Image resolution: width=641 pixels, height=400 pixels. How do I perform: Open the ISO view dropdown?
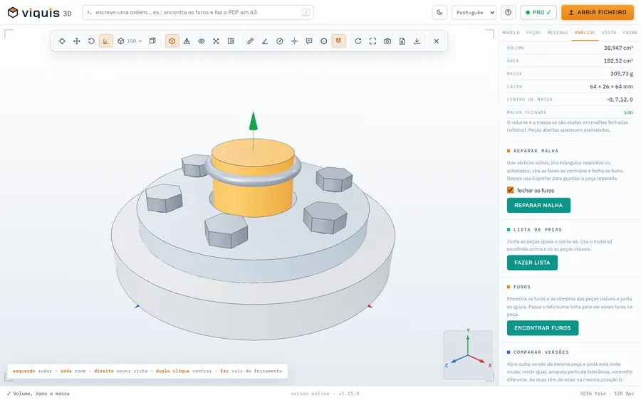129,41
